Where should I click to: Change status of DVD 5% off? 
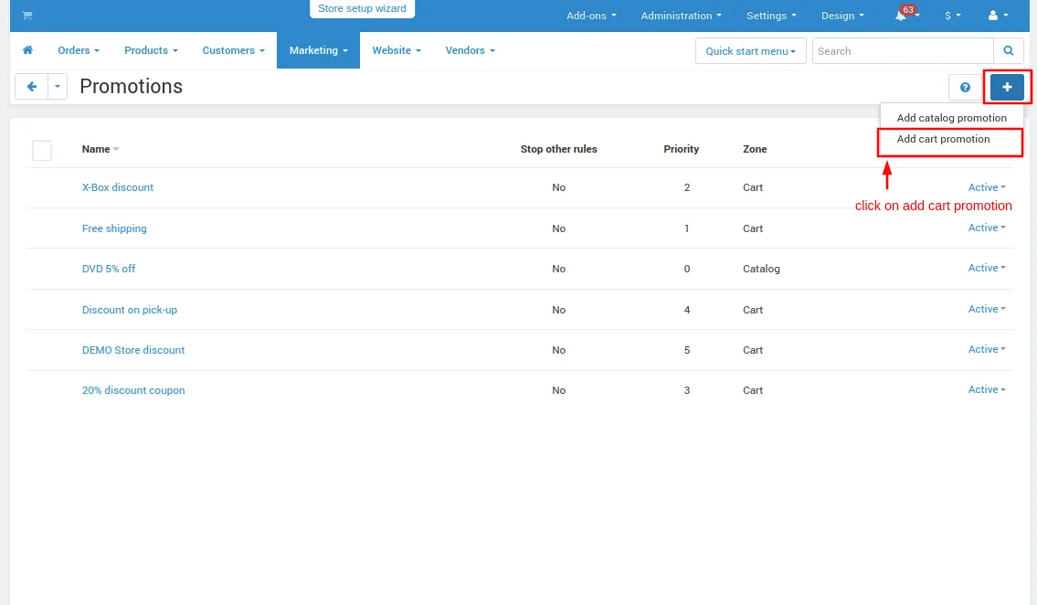click(x=987, y=268)
